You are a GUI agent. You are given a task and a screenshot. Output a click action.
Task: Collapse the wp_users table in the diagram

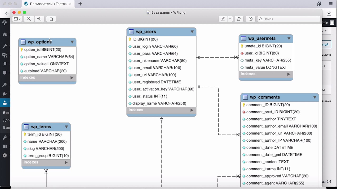[192, 32]
